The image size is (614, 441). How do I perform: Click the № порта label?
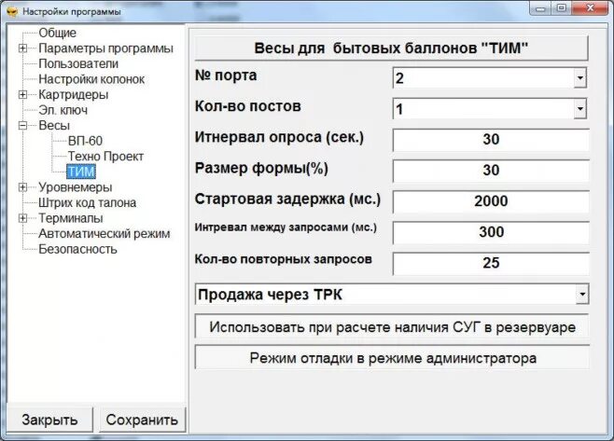tap(226, 76)
